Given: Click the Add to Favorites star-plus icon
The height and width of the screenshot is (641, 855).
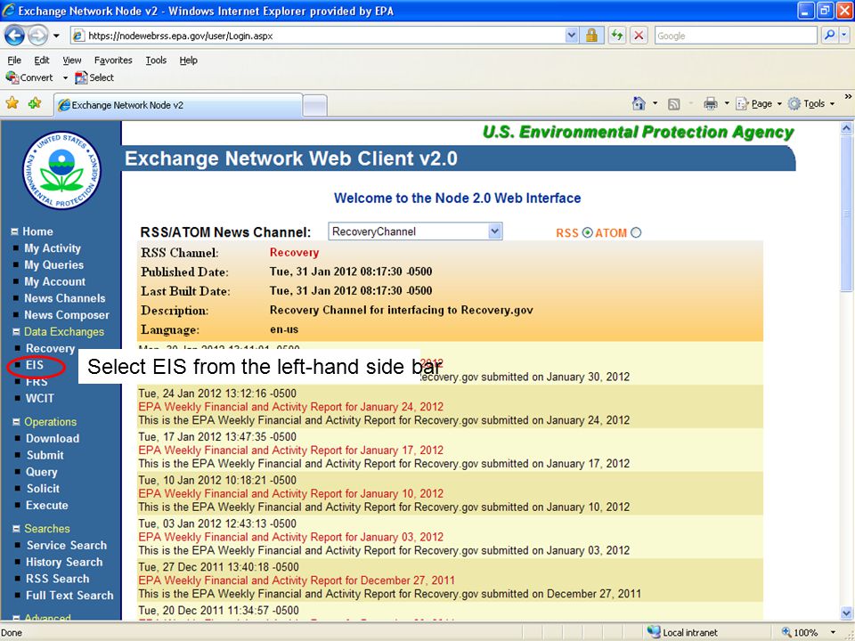Looking at the screenshot, I should pyautogui.click(x=35, y=102).
